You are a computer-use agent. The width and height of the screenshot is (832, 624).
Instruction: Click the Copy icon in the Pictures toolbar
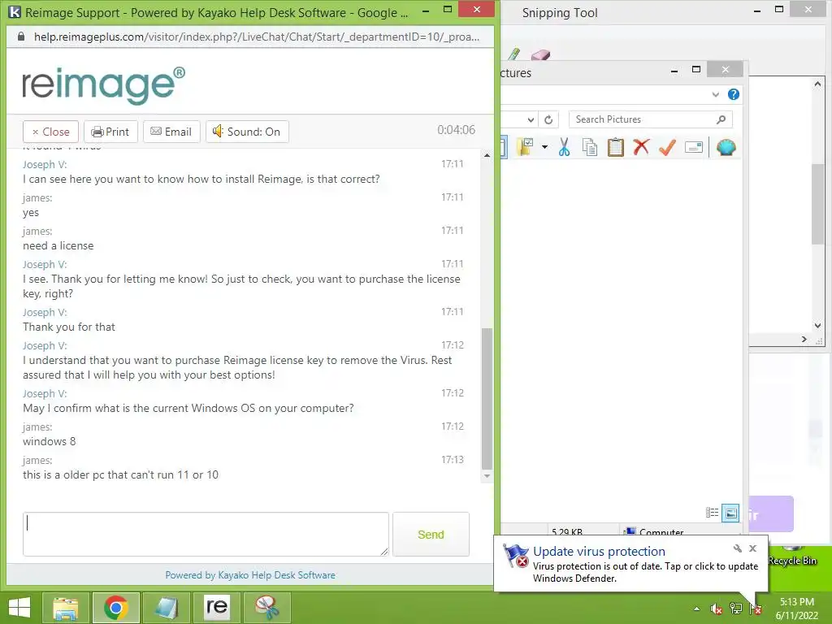pos(590,147)
